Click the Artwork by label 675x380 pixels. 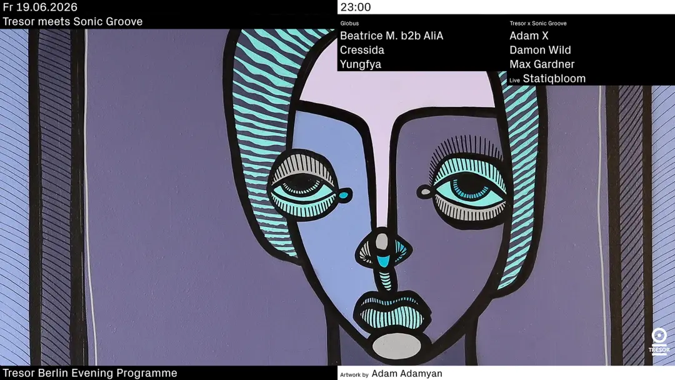pyautogui.click(x=354, y=375)
